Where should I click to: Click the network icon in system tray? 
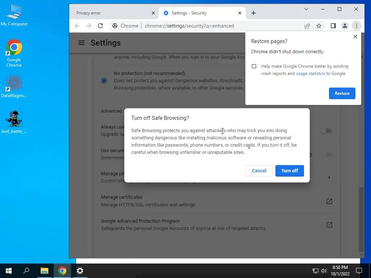pos(315,271)
